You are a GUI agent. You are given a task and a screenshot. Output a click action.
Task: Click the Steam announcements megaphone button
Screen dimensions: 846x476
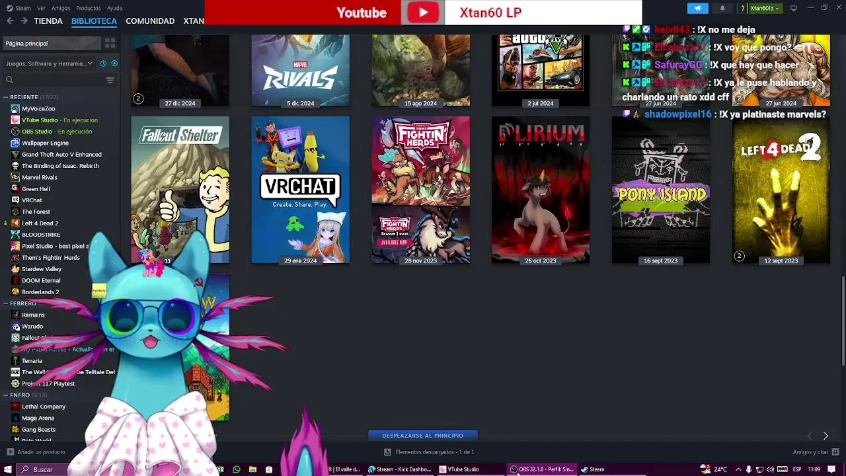(697, 8)
